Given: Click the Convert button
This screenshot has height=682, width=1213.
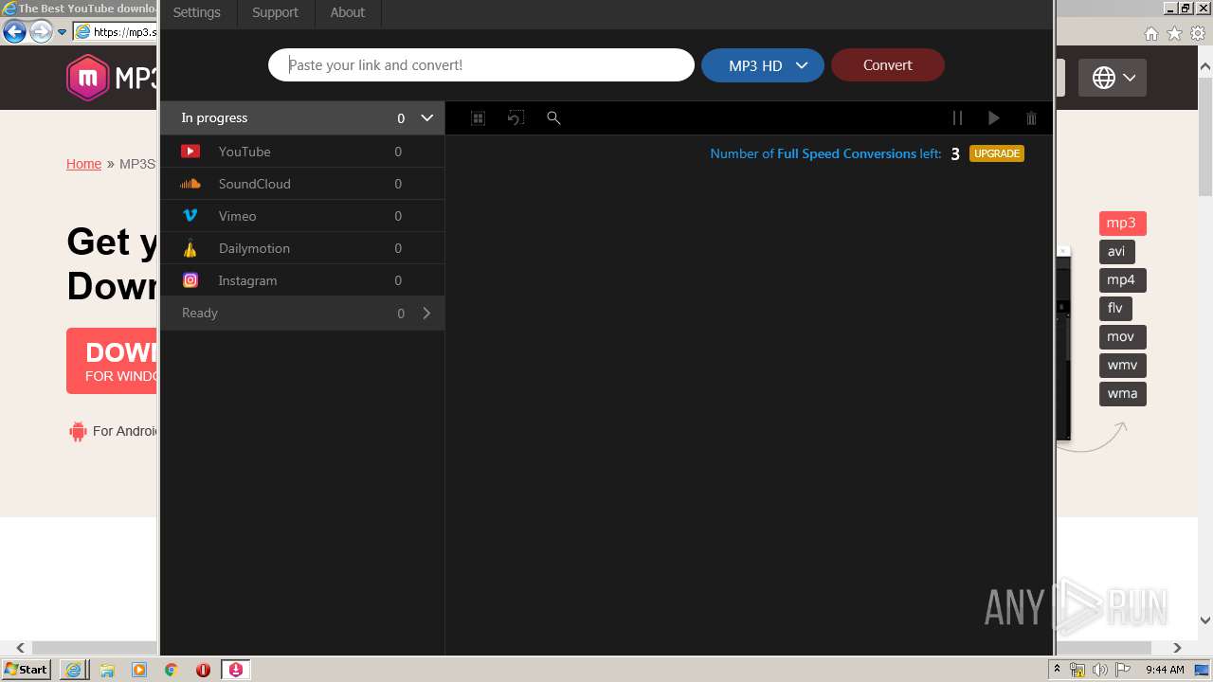Looking at the screenshot, I should (888, 65).
